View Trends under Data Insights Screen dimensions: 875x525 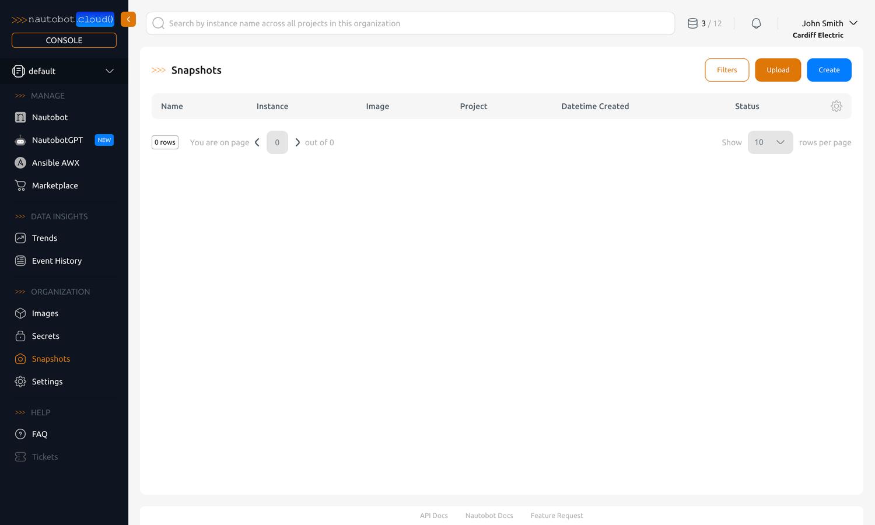(44, 238)
